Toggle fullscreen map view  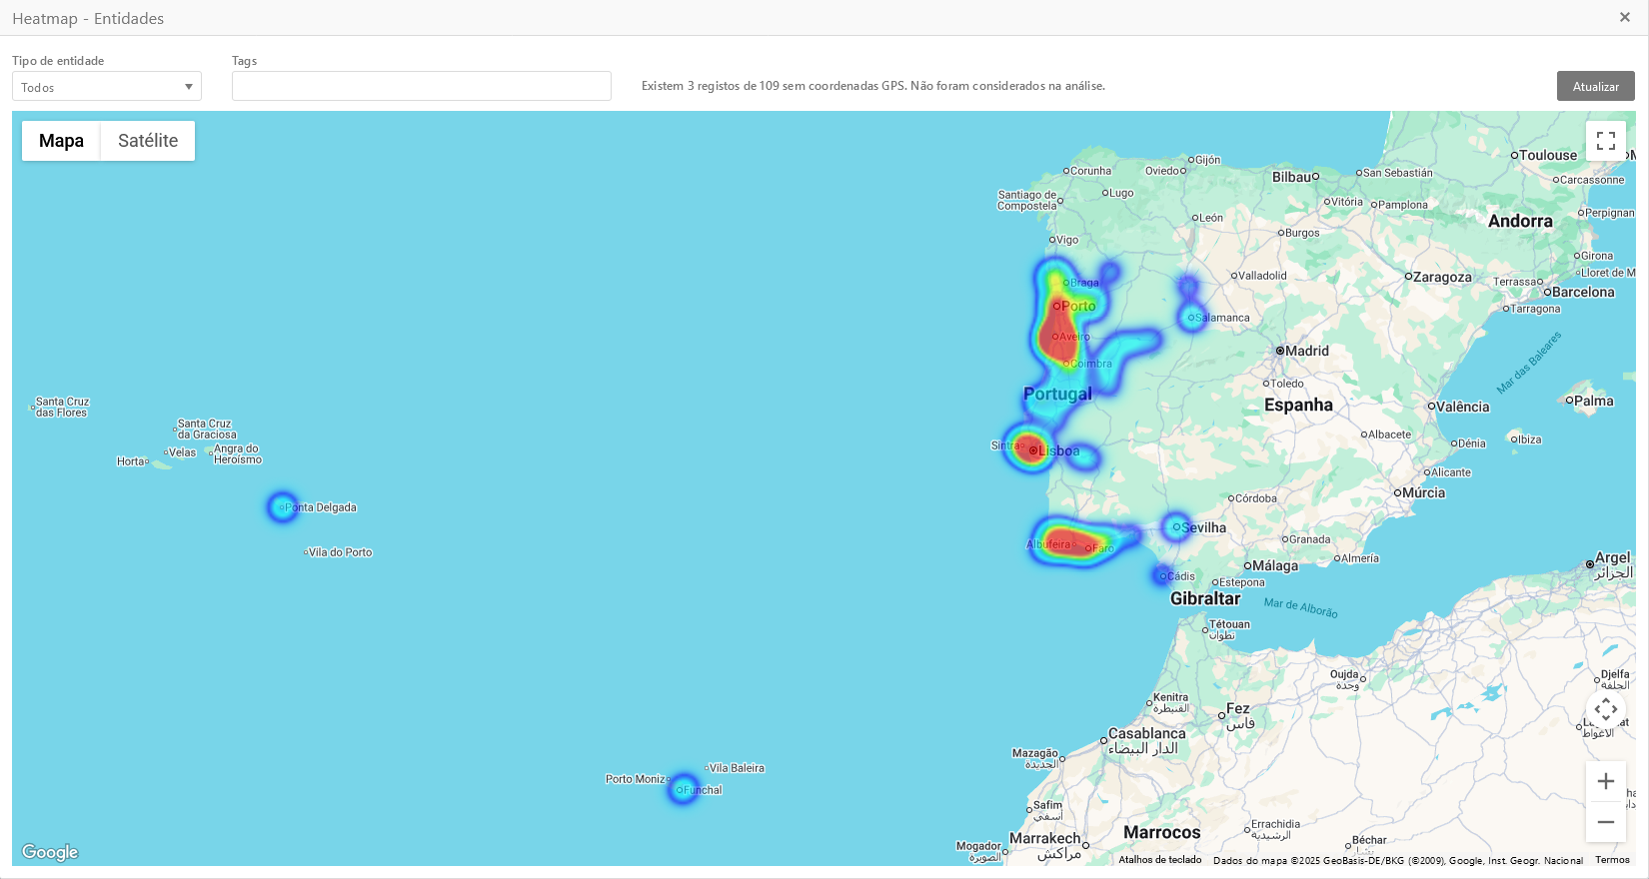coord(1605,141)
